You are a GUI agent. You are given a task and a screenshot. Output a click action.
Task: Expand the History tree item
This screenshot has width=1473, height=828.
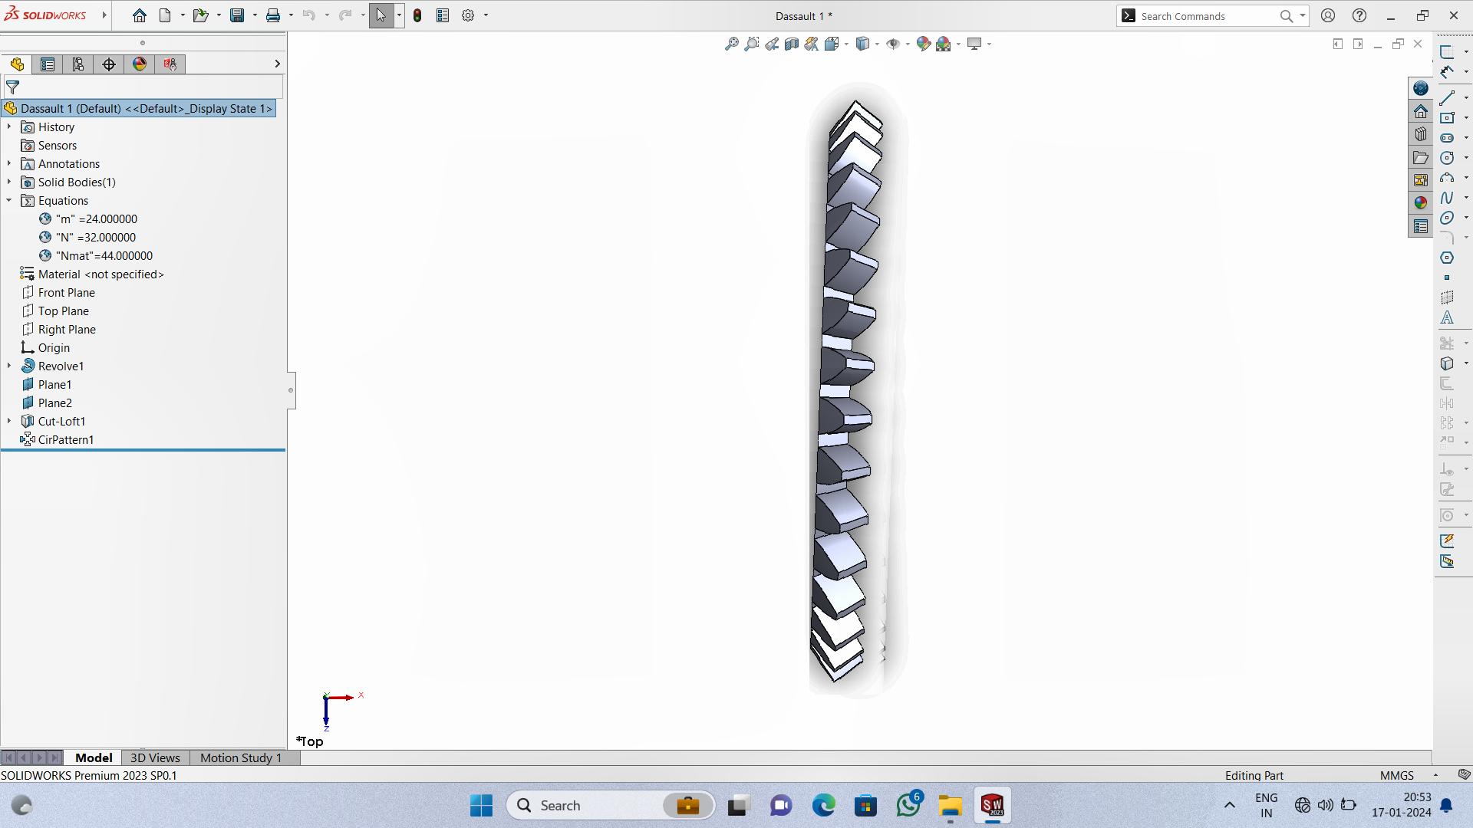[9, 127]
